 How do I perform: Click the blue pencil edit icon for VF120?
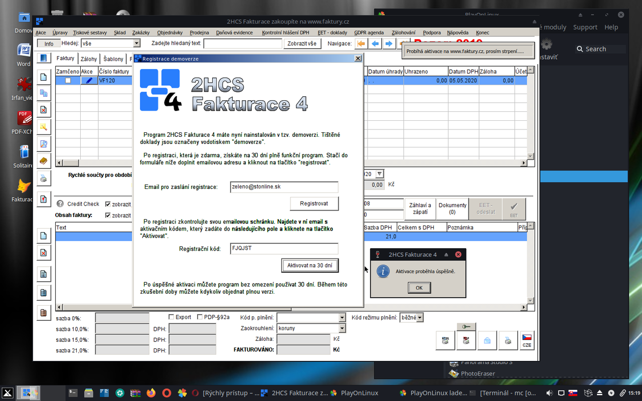pos(89,80)
